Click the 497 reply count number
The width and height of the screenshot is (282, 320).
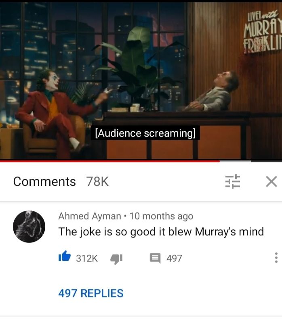(x=174, y=258)
